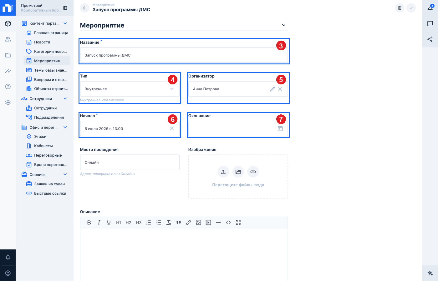This screenshot has height=281, width=438.
Task: Apply underline formatting in description
Action: click(109, 223)
